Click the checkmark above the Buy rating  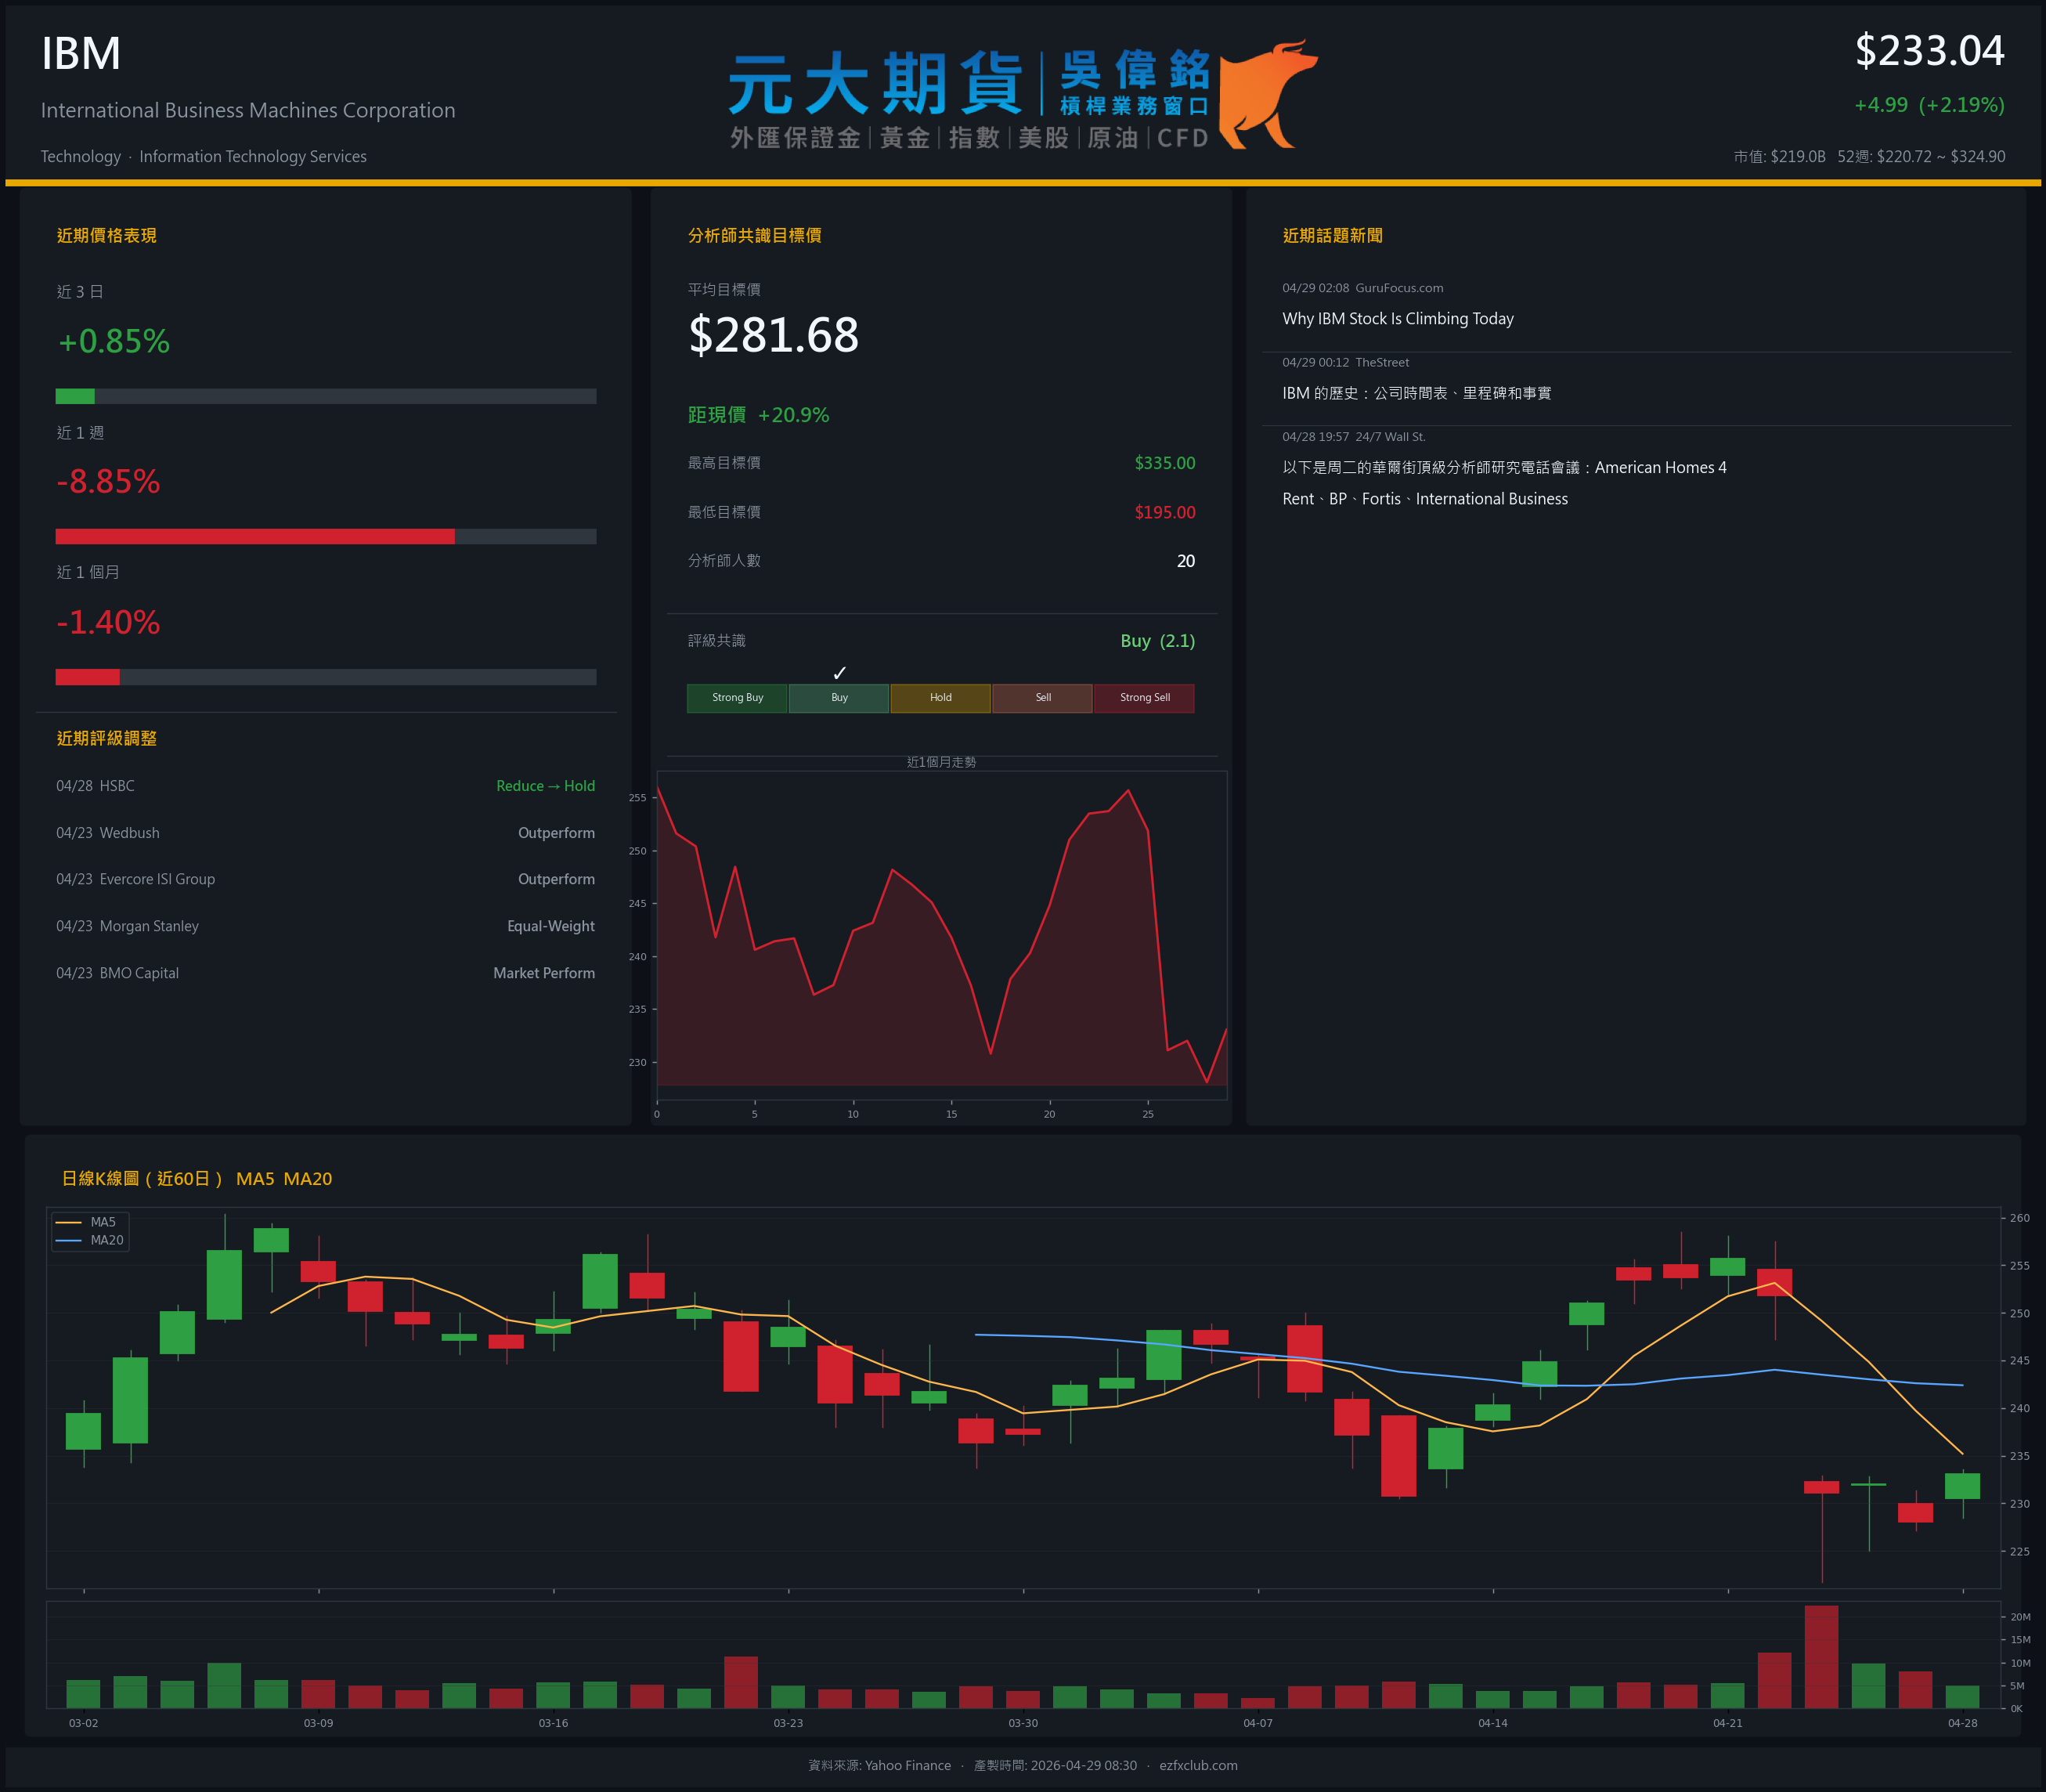coord(839,673)
